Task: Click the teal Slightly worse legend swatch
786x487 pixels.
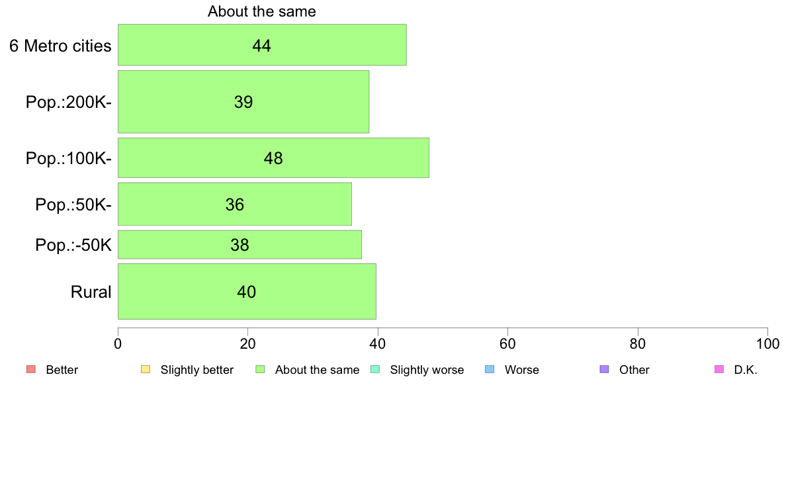Action: 375,370
